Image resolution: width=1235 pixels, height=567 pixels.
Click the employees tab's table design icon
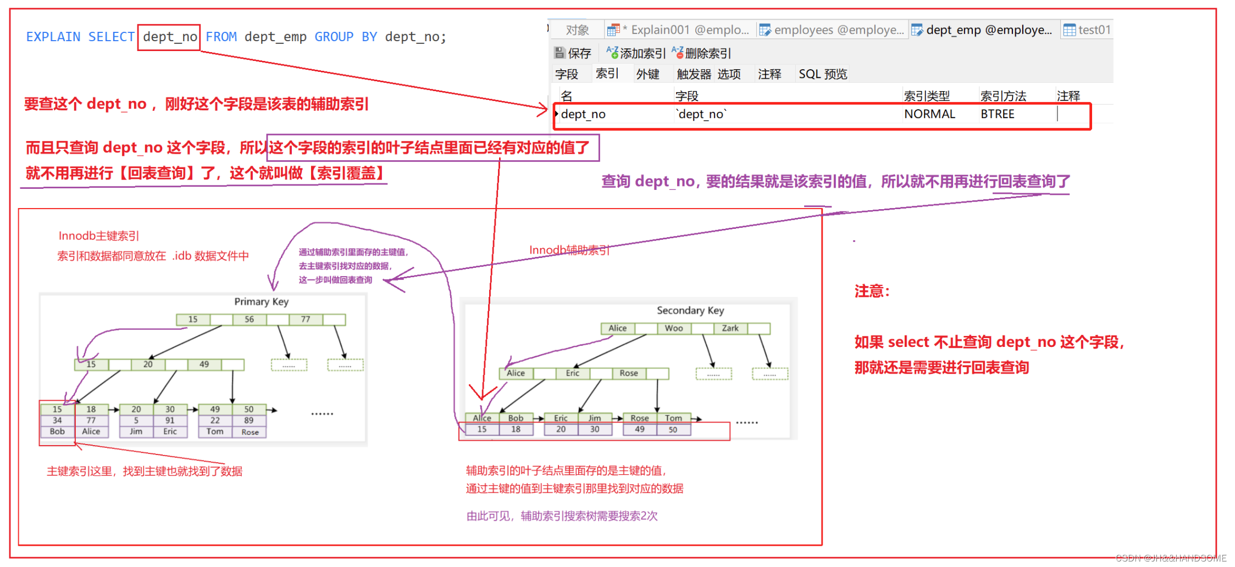765,30
